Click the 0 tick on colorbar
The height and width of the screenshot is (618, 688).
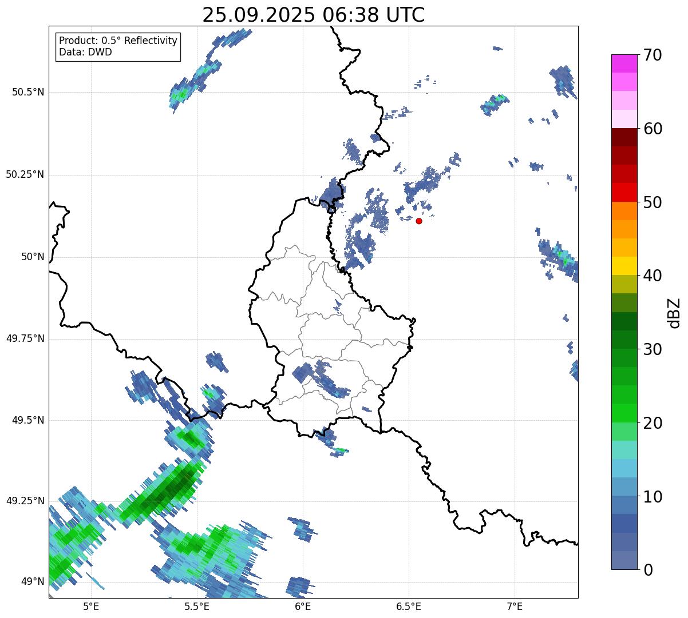(x=647, y=570)
